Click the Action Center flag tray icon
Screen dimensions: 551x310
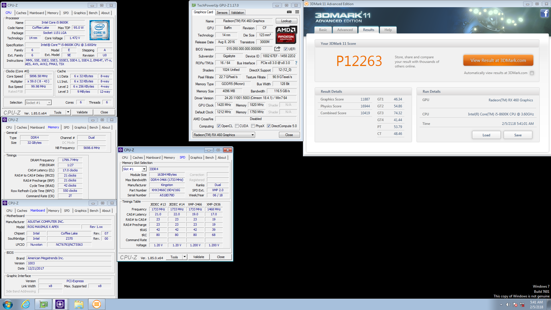click(x=515, y=305)
